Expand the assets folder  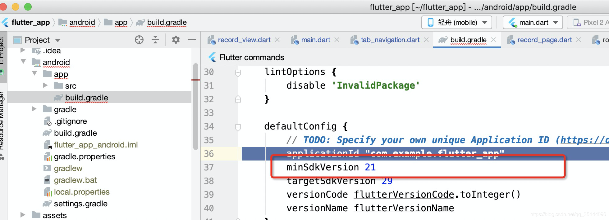(x=23, y=215)
